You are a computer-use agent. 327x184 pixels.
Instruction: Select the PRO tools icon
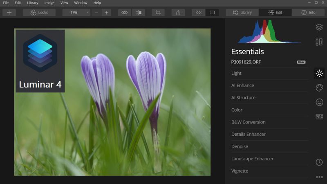click(x=319, y=117)
